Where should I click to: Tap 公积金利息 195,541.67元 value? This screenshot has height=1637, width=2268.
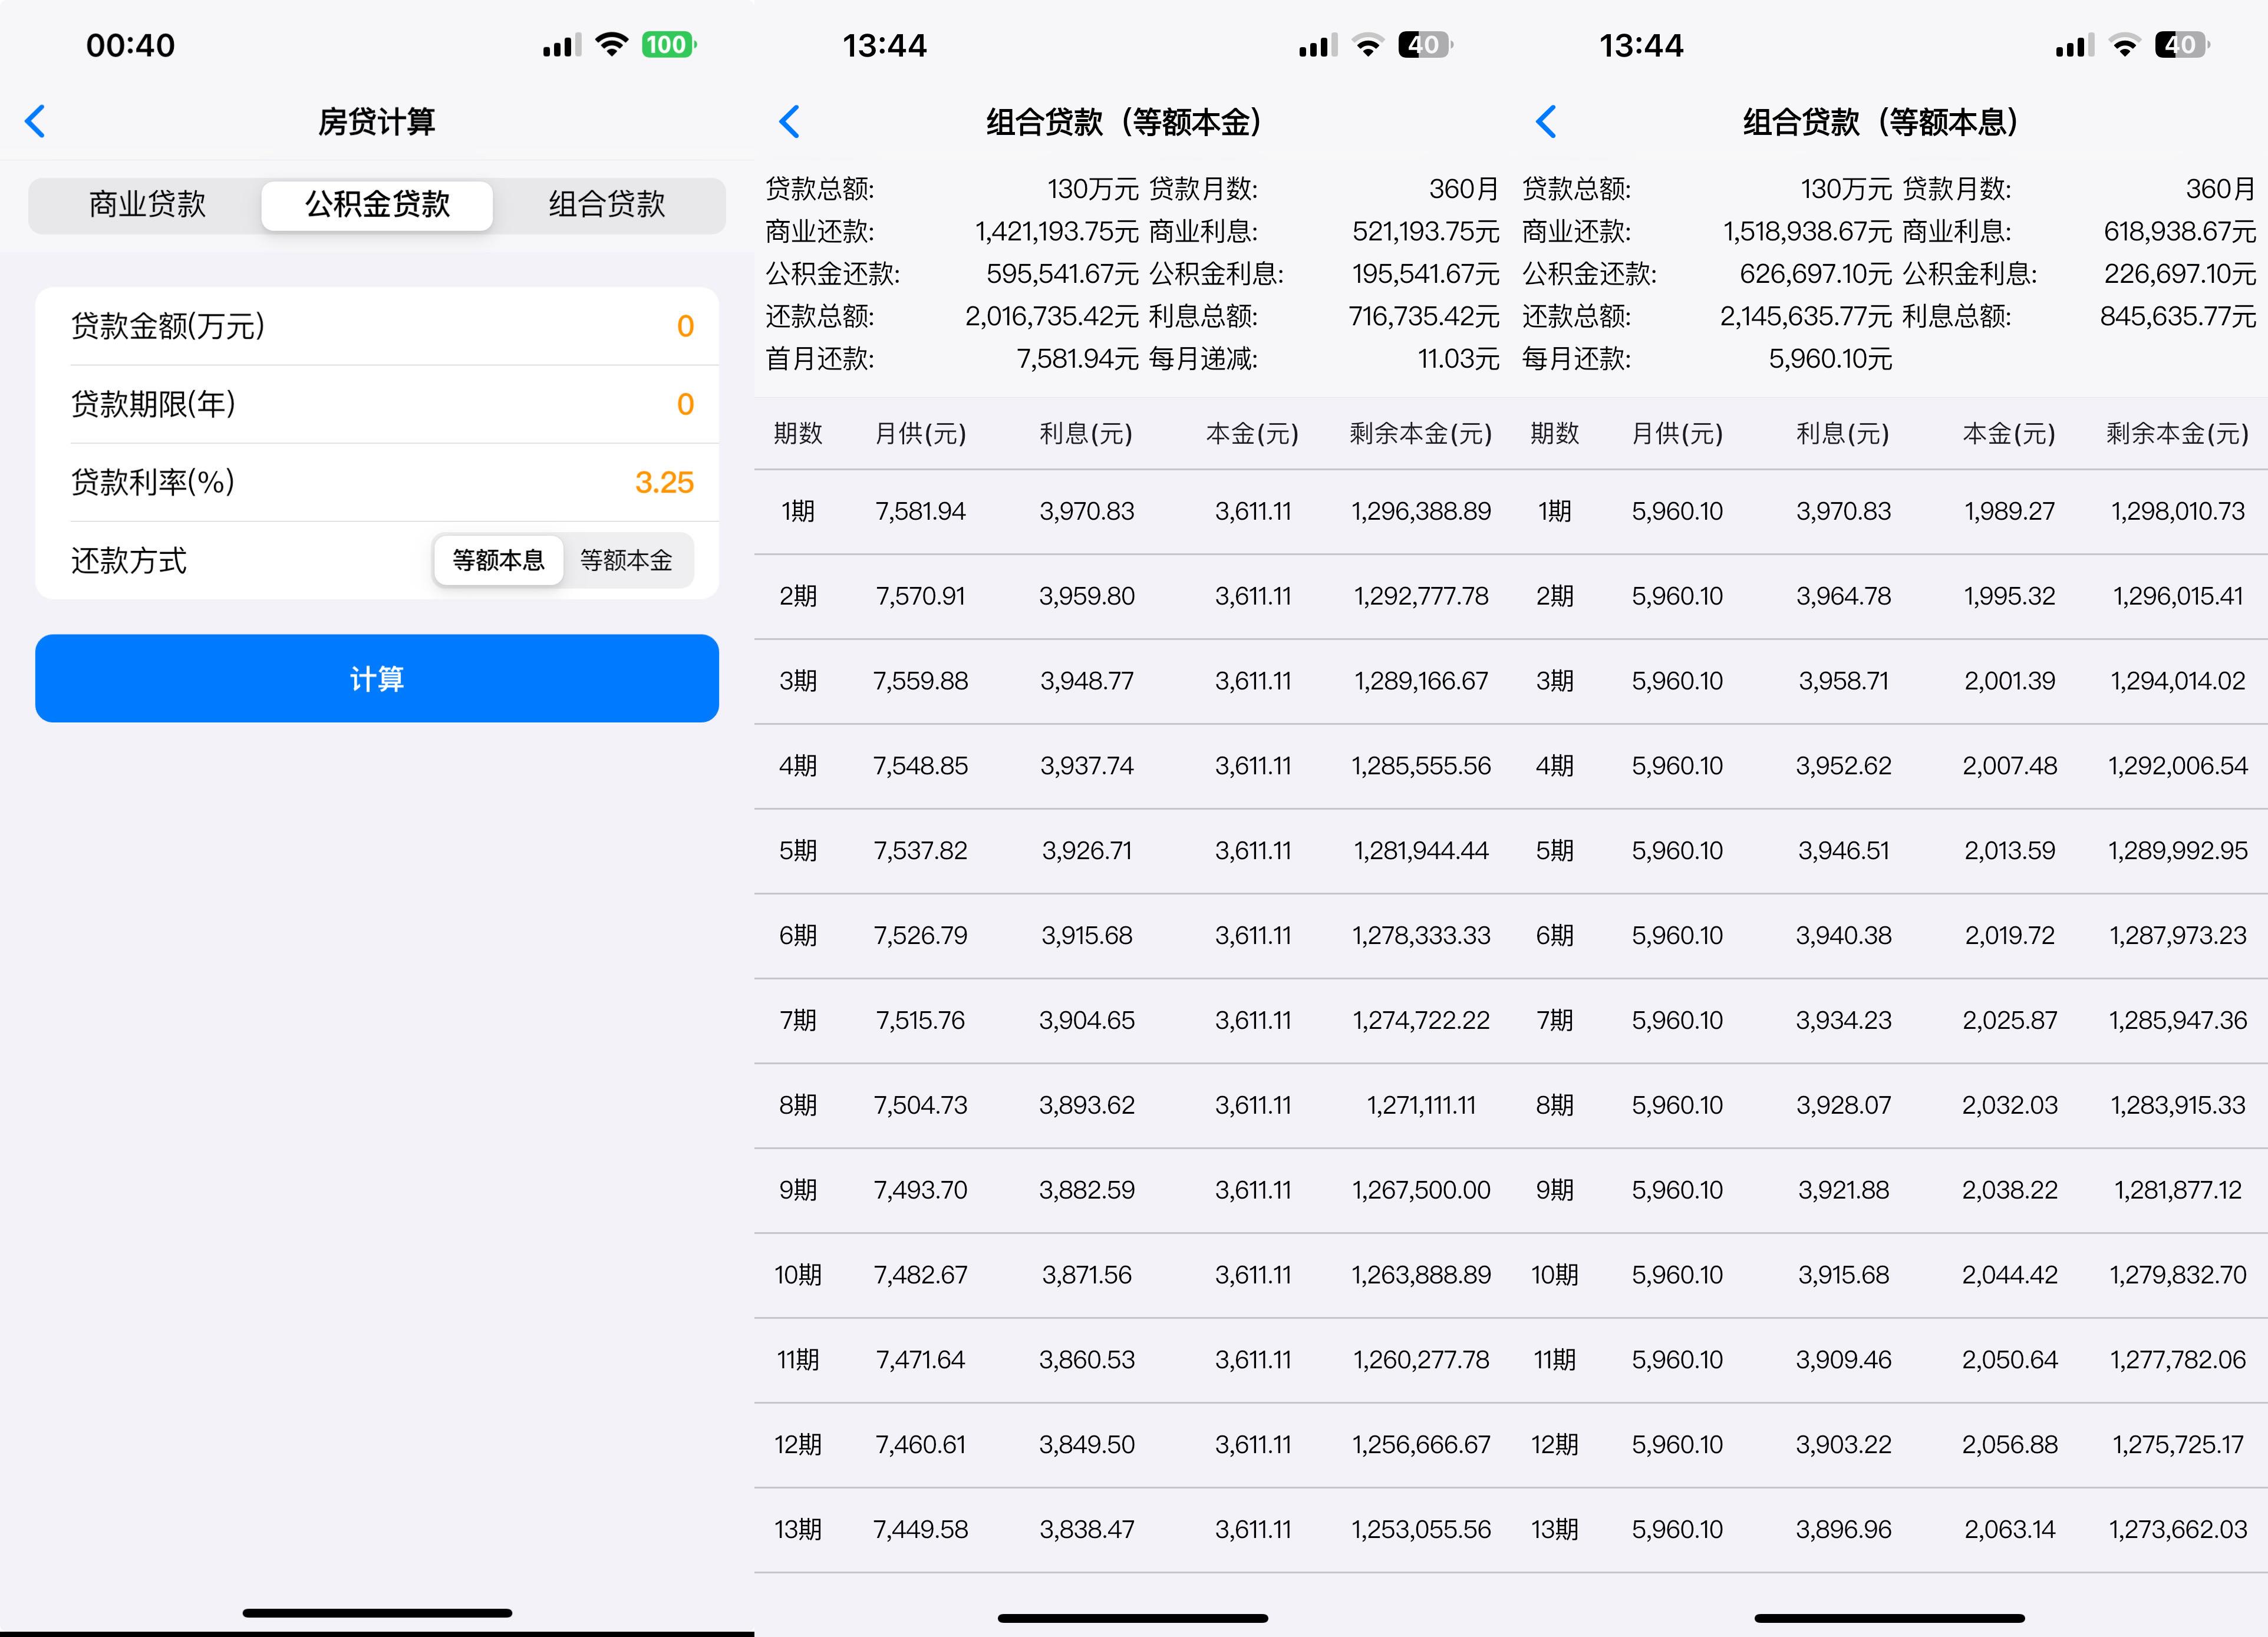[x=1425, y=273]
